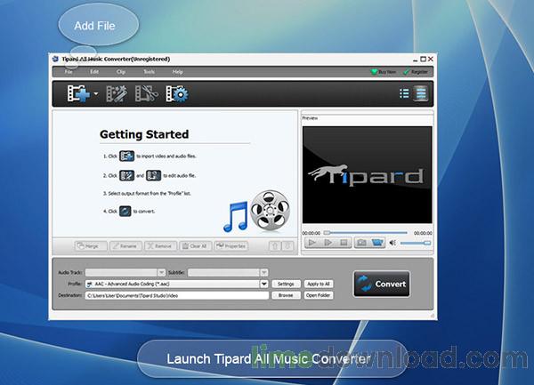Open Preferences via the gear film icon
The image size is (534, 385).
click(176, 92)
